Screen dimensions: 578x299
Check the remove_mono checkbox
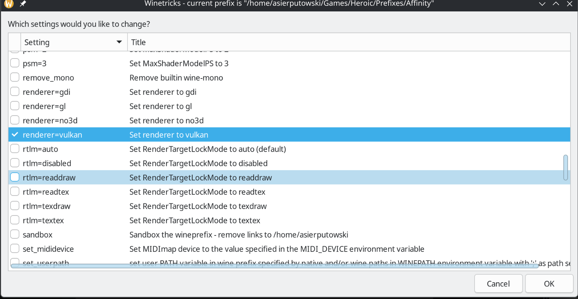point(15,77)
